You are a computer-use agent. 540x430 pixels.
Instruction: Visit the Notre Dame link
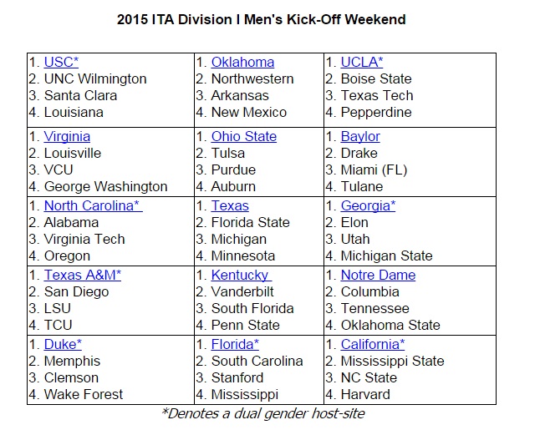(378, 276)
